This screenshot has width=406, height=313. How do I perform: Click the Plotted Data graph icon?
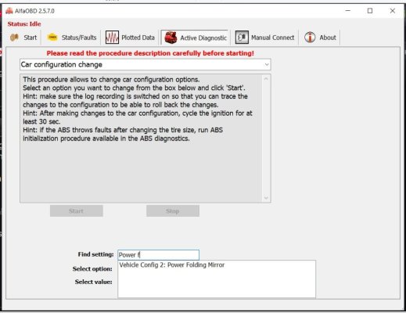[x=112, y=38]
